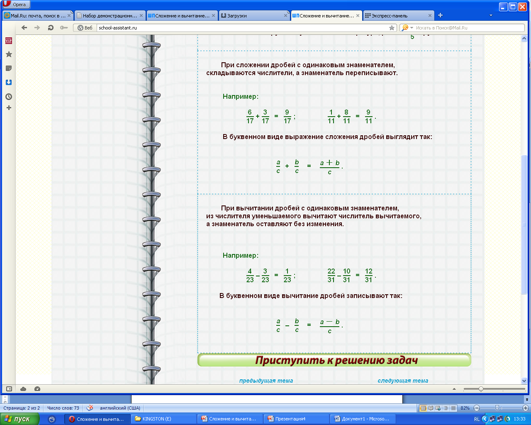Add a panel with the sidebar plus icon
531x425 pixels.
click(9, 108)
